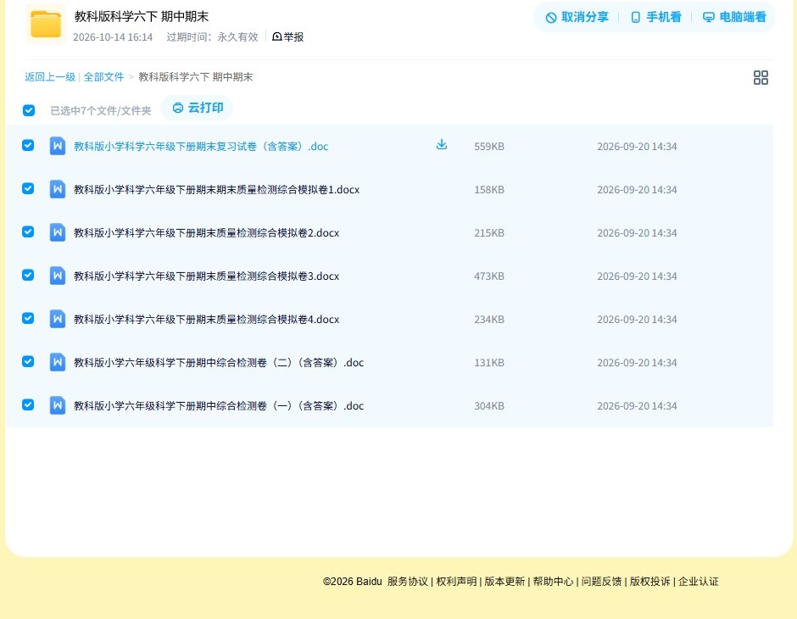Uncheck 期中综合检测卷（二） checkbox
This screenshot has width=797, height=619.
(x=28, y=361)
